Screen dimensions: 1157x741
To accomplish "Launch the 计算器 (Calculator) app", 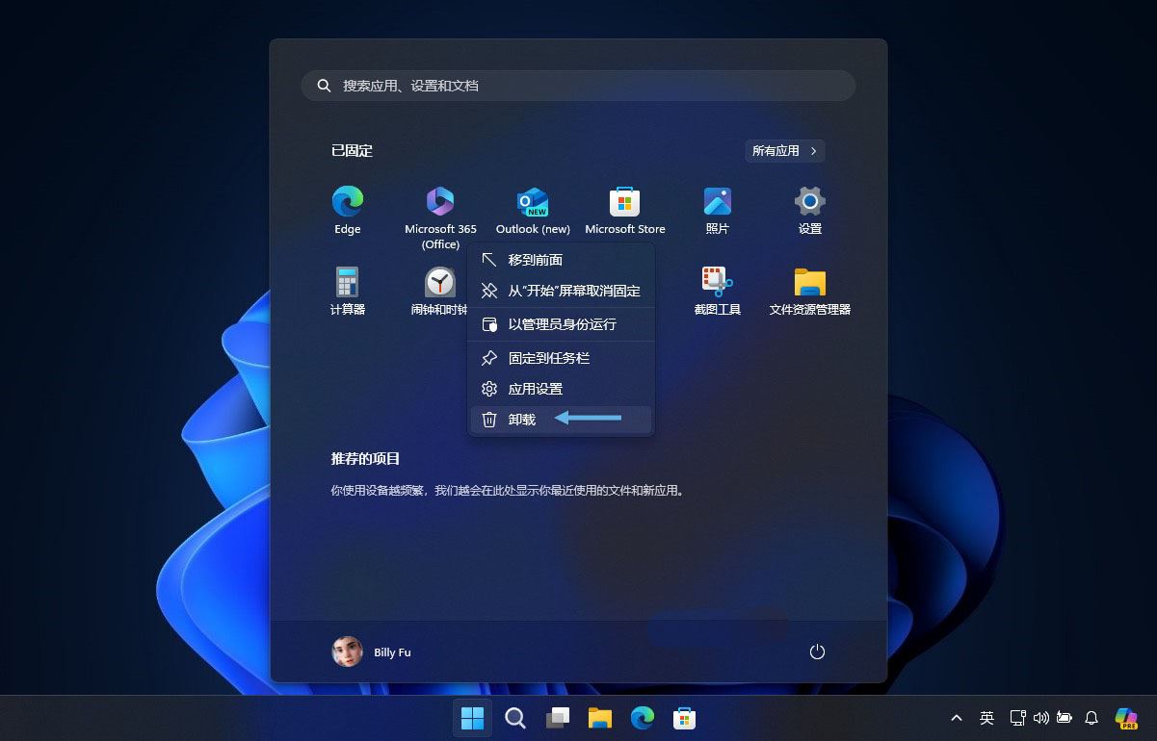I will click(x=347, y=292).
